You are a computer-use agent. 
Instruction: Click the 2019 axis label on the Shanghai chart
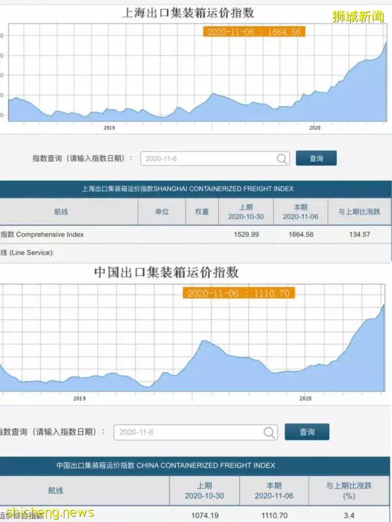click(x=109, y=128)
